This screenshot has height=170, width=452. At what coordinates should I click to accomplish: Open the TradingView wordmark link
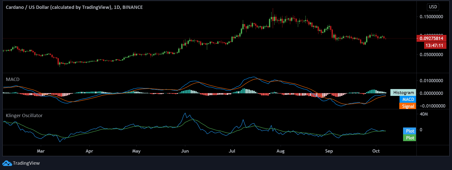[26, 163]
